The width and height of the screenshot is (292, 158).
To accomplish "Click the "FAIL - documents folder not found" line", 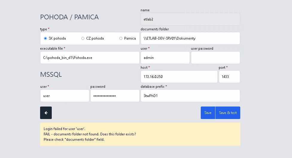I will 90,134.
